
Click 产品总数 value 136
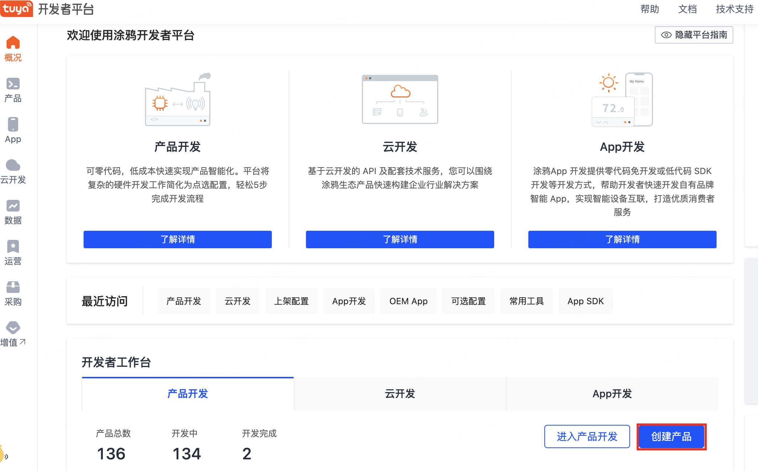(111, 454)
